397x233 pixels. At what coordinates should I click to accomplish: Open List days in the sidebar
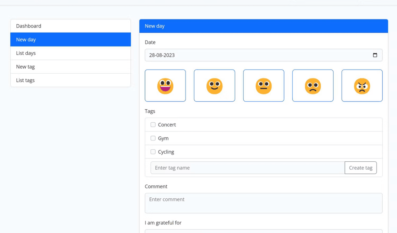[71, 53]
